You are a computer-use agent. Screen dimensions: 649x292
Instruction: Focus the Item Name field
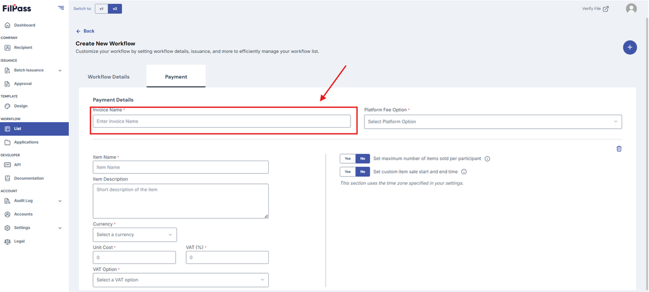[181, 167]
